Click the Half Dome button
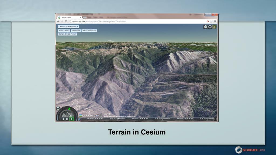276x155 pixels. click(76, 30)
